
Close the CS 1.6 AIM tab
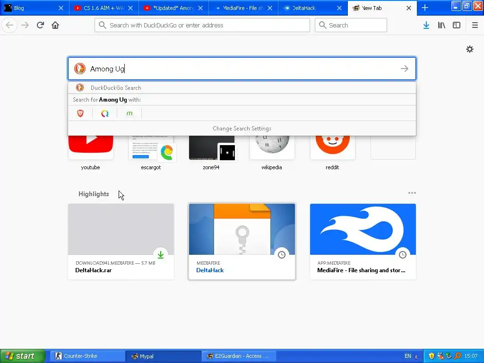coord(130,8)
